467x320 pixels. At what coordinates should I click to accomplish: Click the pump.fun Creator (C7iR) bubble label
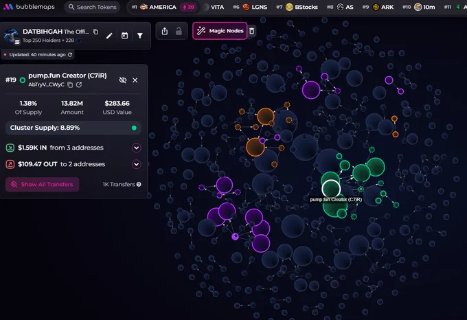tap(336, 199)
